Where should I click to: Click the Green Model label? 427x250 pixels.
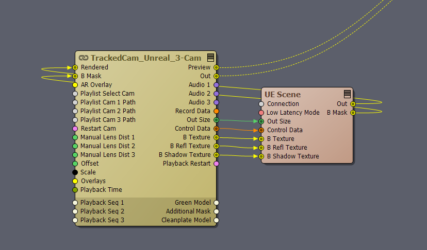193,203
